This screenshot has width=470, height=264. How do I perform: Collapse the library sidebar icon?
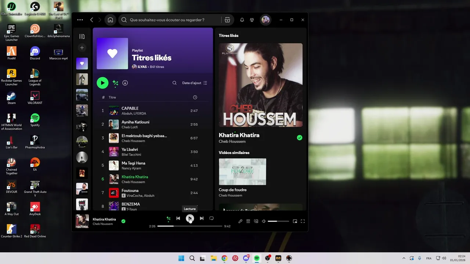82,36
